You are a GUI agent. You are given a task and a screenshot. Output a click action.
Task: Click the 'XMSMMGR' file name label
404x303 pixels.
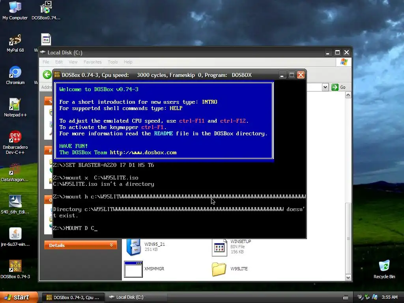tap(154, 269)
